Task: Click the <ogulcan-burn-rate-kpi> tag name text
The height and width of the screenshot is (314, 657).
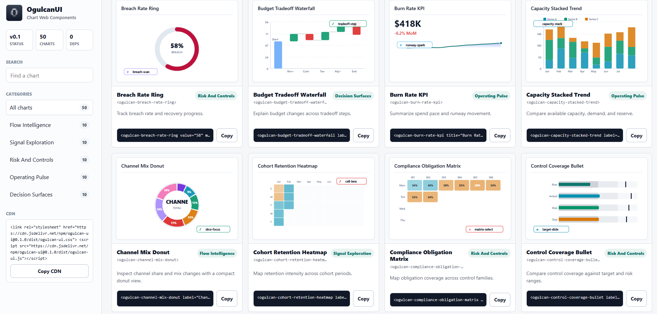Action: (416, 102)
